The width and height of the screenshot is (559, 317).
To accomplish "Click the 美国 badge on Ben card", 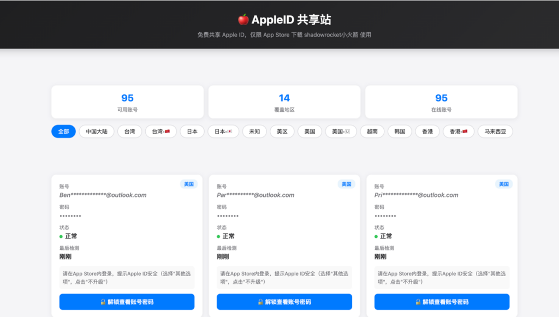I will point(188,184).
